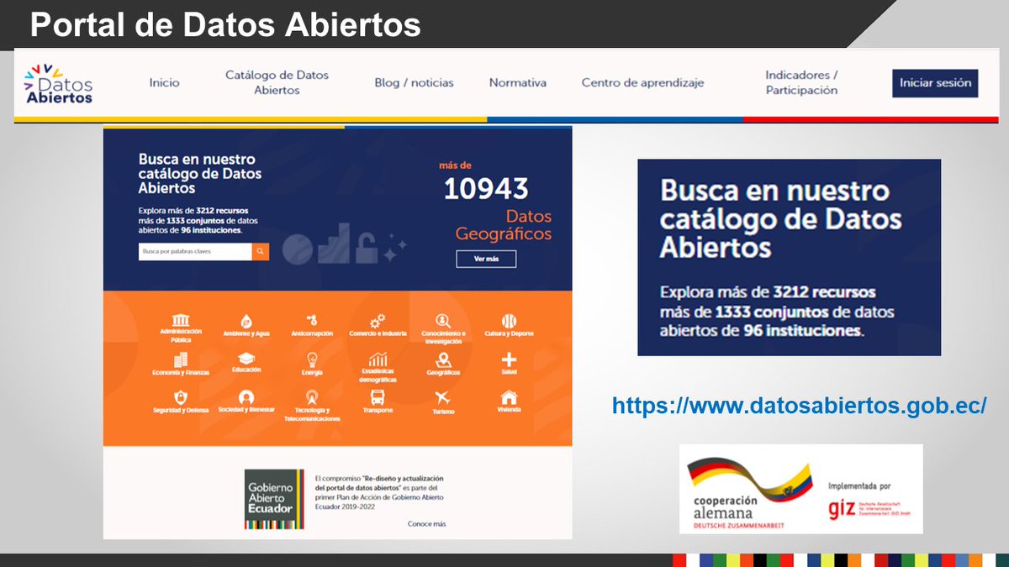
Task: Click the Iniciar sesión button
Action: pyautogui.click(x=935, y=83)
